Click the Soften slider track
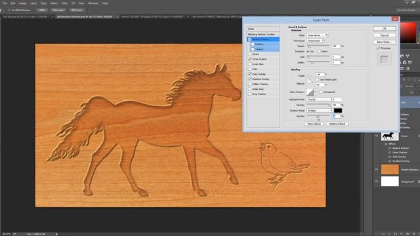 point(318,62)
